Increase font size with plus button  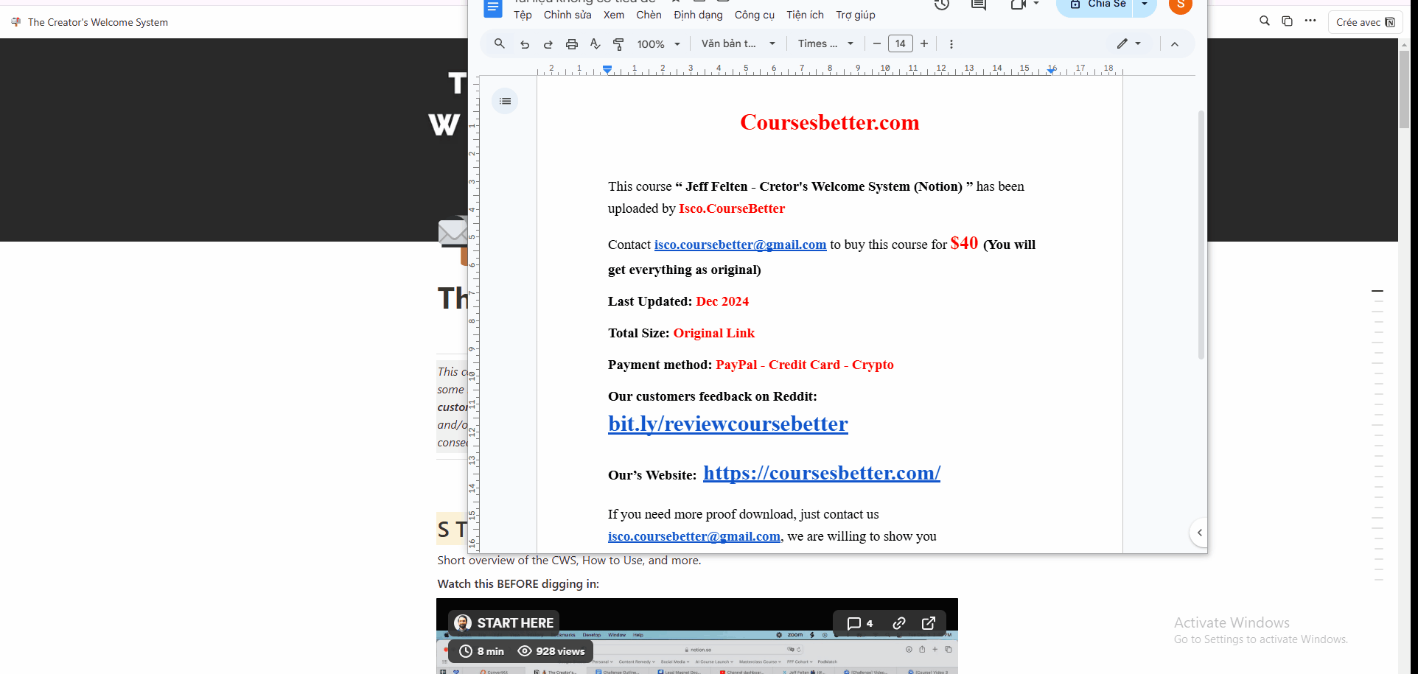(924, 44)
